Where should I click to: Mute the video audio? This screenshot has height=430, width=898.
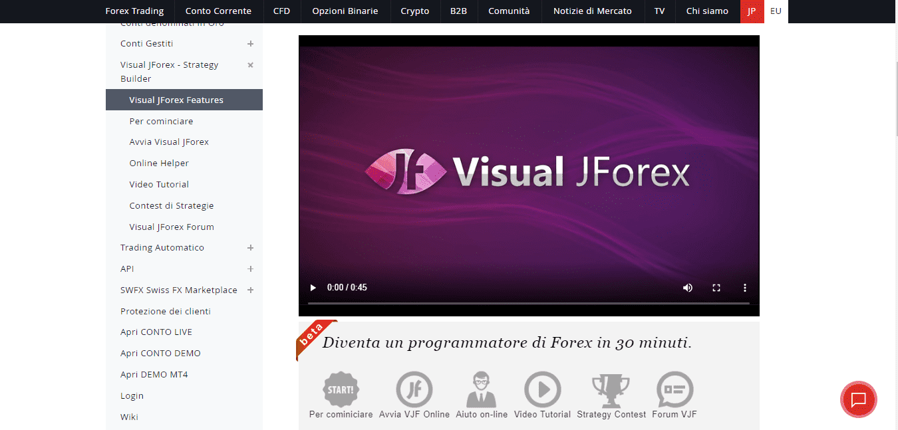point(688,287)
